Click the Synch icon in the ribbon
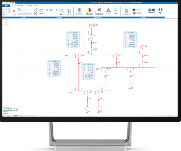The height and width of the screenshot is (151, 181). click(x=152, y=11)
